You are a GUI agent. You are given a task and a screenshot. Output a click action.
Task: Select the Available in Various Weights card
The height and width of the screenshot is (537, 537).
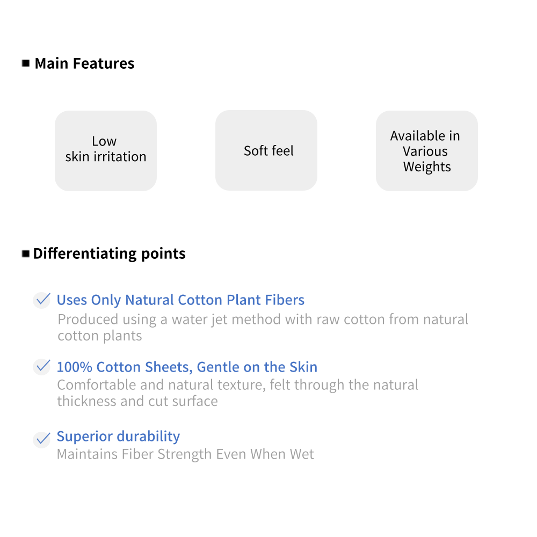(x=427, y=151)
